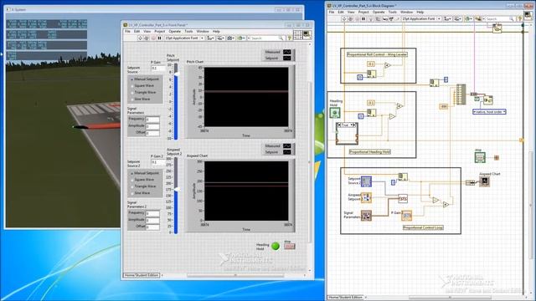Click the VI icon in Front Panel corner

pos(307,34)
